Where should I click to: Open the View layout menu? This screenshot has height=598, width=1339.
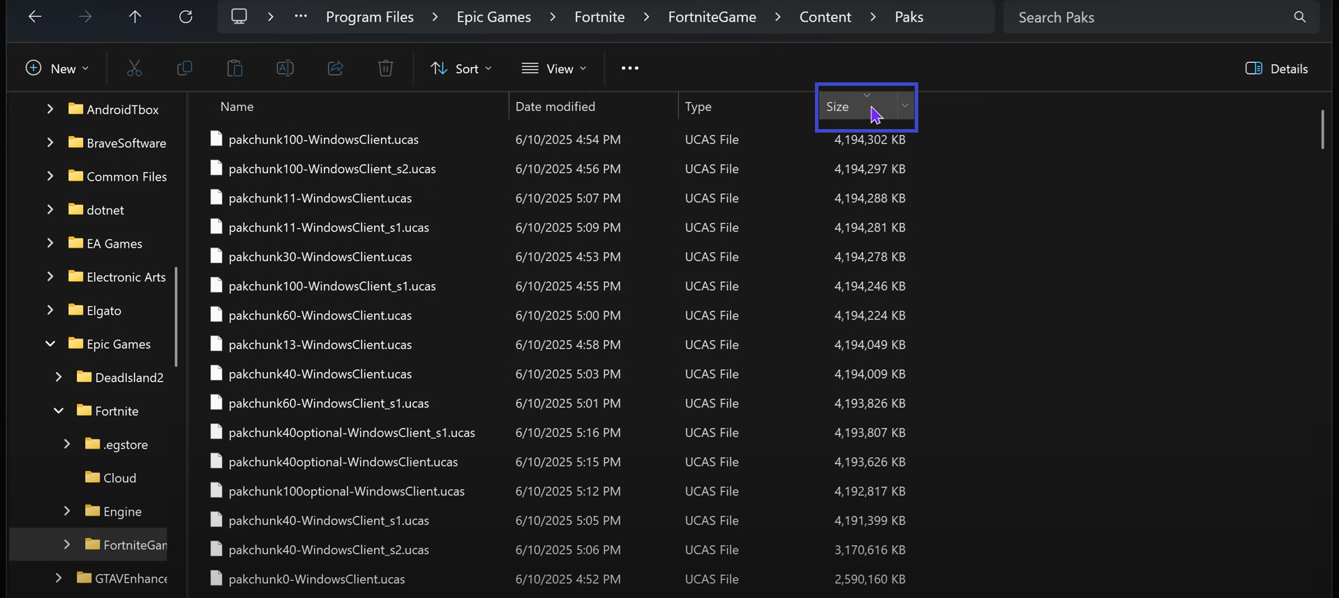tap(554, 68)
